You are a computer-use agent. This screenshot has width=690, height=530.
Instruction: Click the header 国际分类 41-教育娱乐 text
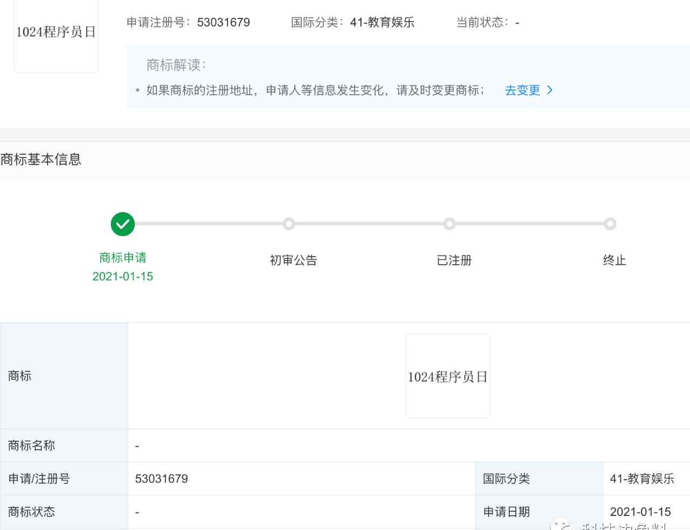pos(353,23)
